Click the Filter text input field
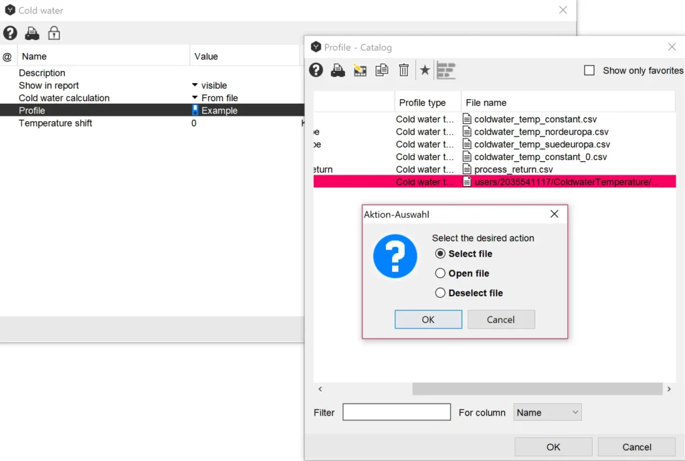 pos(396,412)
